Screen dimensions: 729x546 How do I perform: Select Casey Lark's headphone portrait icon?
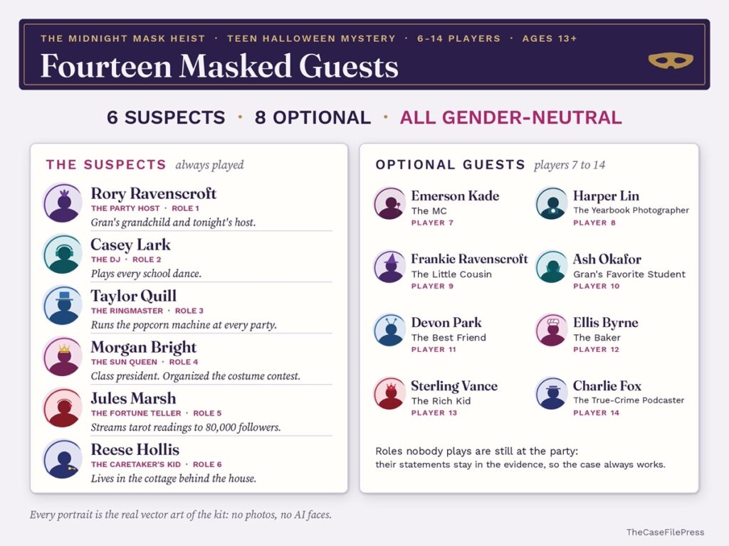coord(63,254)
